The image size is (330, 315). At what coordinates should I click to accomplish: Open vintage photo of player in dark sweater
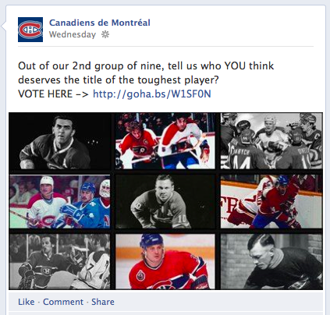271,261
